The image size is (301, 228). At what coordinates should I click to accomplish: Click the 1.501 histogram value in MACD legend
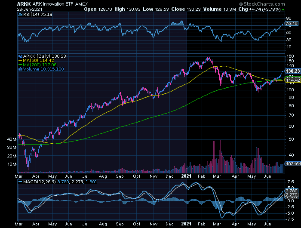(91, 182)
